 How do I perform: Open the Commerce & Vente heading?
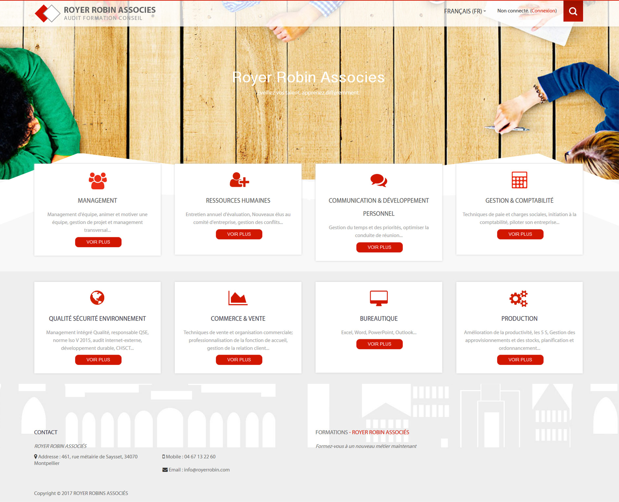[238, 318]
